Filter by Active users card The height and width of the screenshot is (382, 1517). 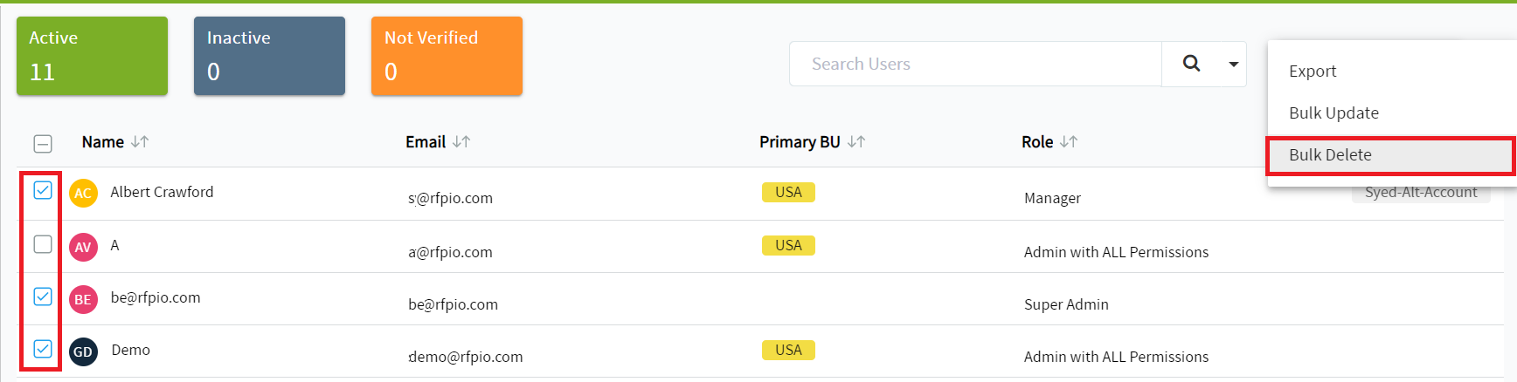point(92,56)
